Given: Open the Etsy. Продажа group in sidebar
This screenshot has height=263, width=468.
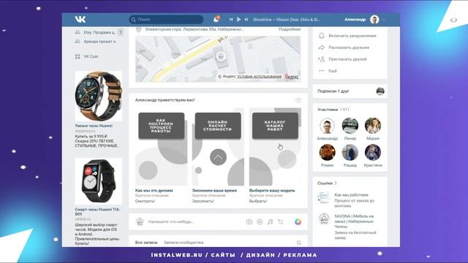Looking at the screenshot, I should [99, 32].
